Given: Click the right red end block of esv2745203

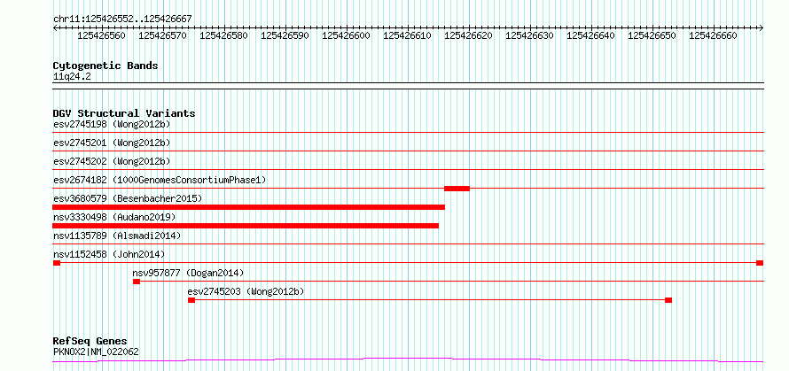Looking at the screenshot, I should (x=668, y=300).
